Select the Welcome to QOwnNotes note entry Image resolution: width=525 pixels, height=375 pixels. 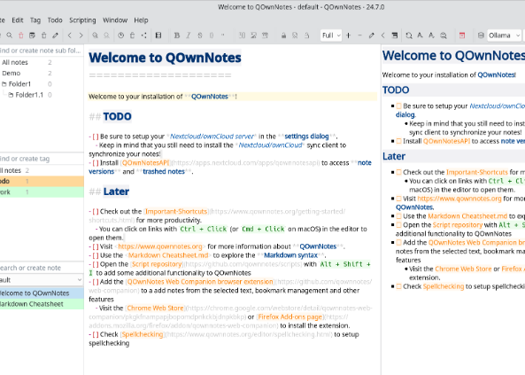pos(42,293)
